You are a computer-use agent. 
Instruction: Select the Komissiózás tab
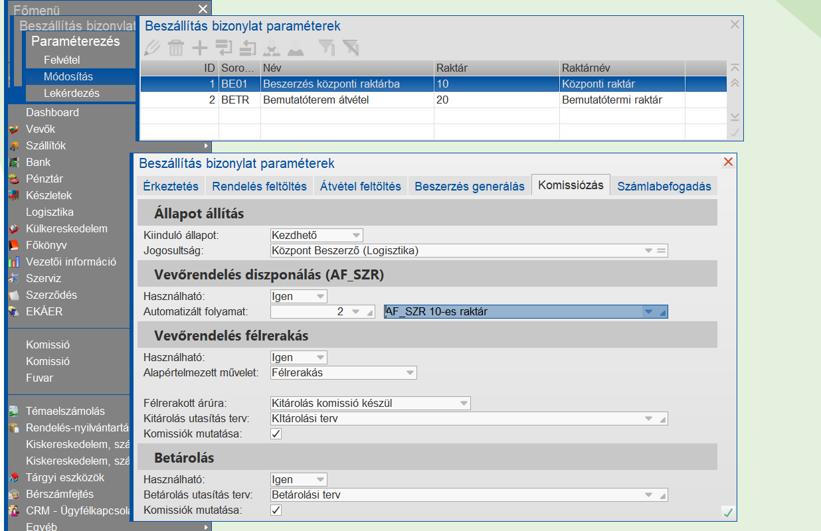571,185
